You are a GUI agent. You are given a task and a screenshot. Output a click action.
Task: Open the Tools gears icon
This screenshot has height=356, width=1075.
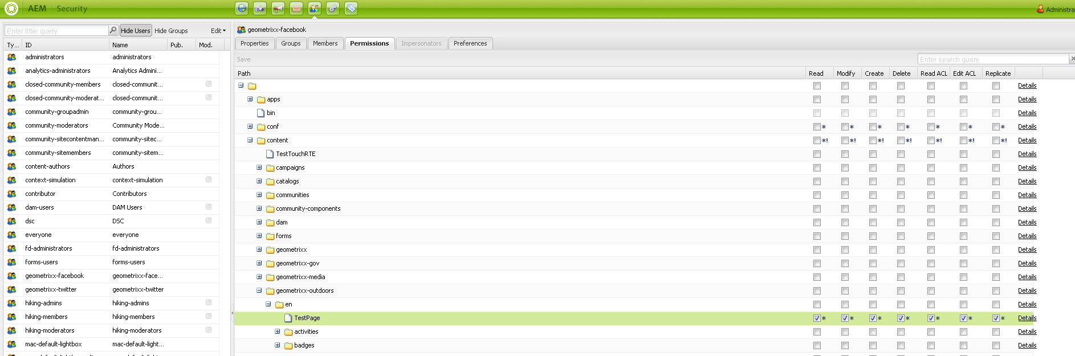[x=333, y=8]
